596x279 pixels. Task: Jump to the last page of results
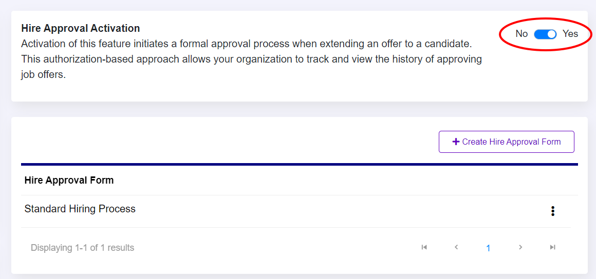[x=553, y=248]
